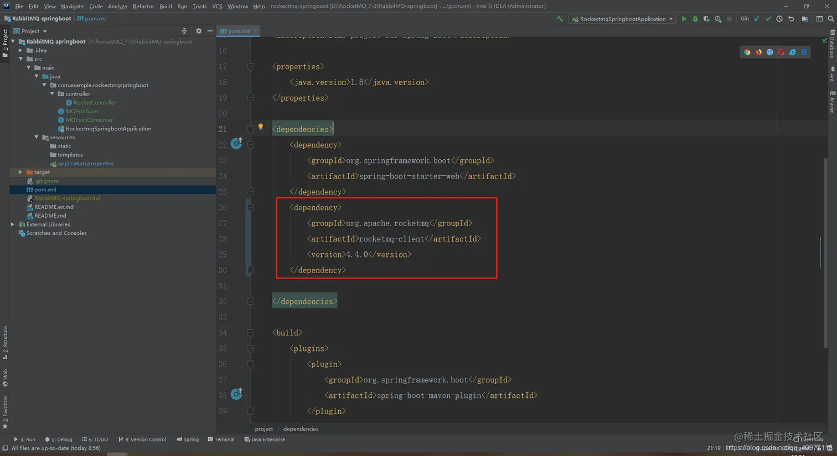Expand the .idea folder

[x=21, y=50]
